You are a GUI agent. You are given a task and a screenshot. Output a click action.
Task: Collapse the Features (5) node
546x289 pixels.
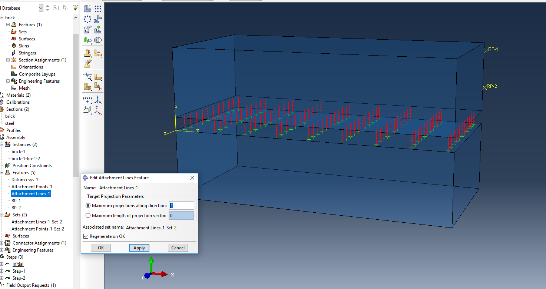[x=2, y=173]
